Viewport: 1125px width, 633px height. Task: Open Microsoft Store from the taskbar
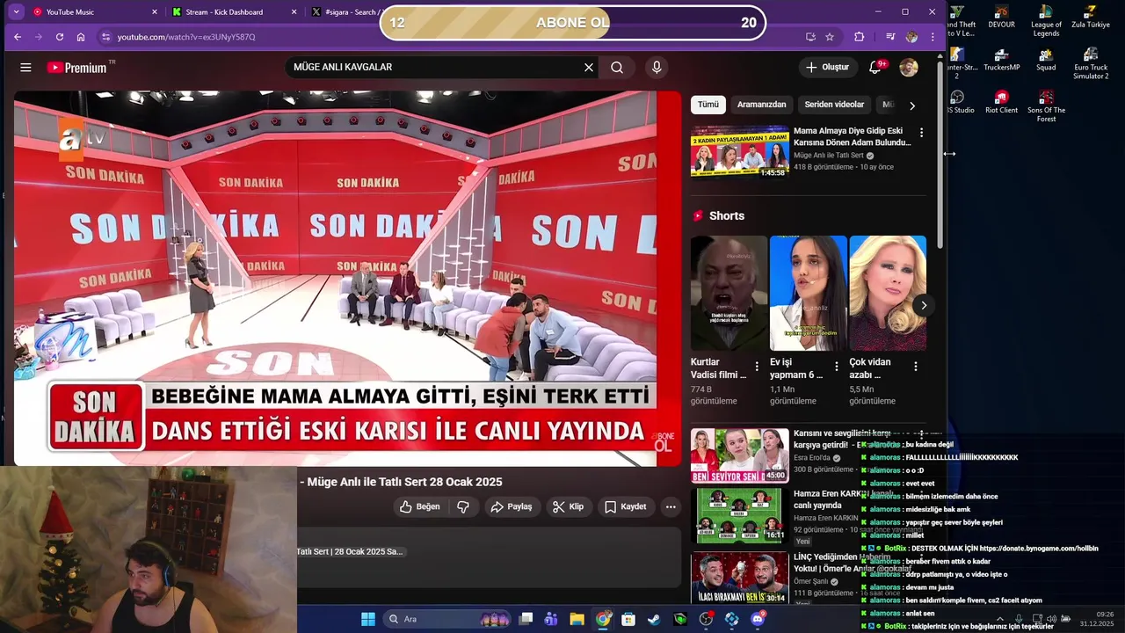628,619
